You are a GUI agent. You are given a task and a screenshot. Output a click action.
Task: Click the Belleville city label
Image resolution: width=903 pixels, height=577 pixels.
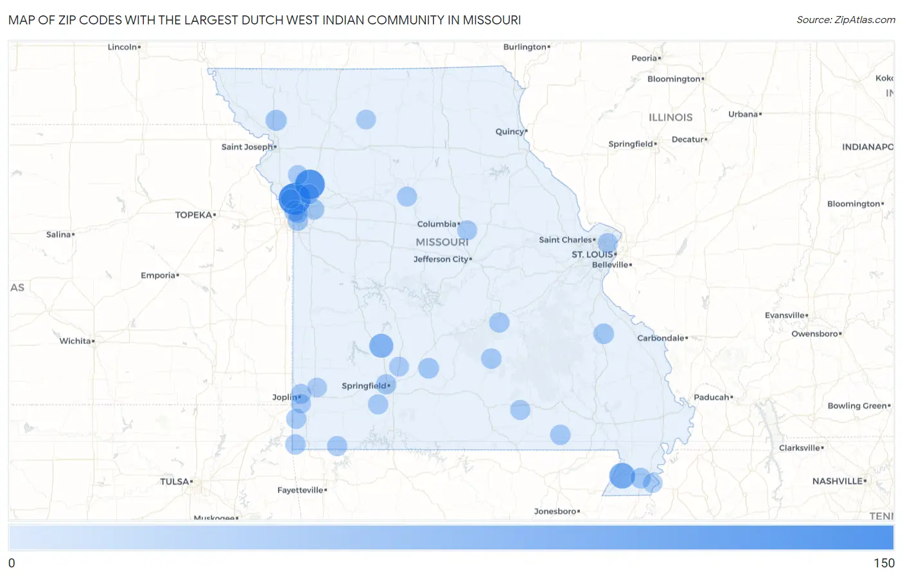(610, 264)
